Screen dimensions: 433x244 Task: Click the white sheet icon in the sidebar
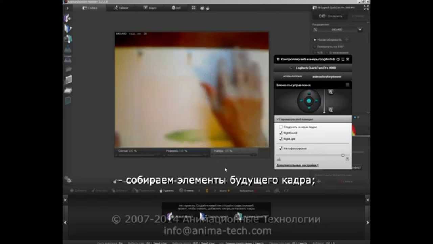[68, 80]
